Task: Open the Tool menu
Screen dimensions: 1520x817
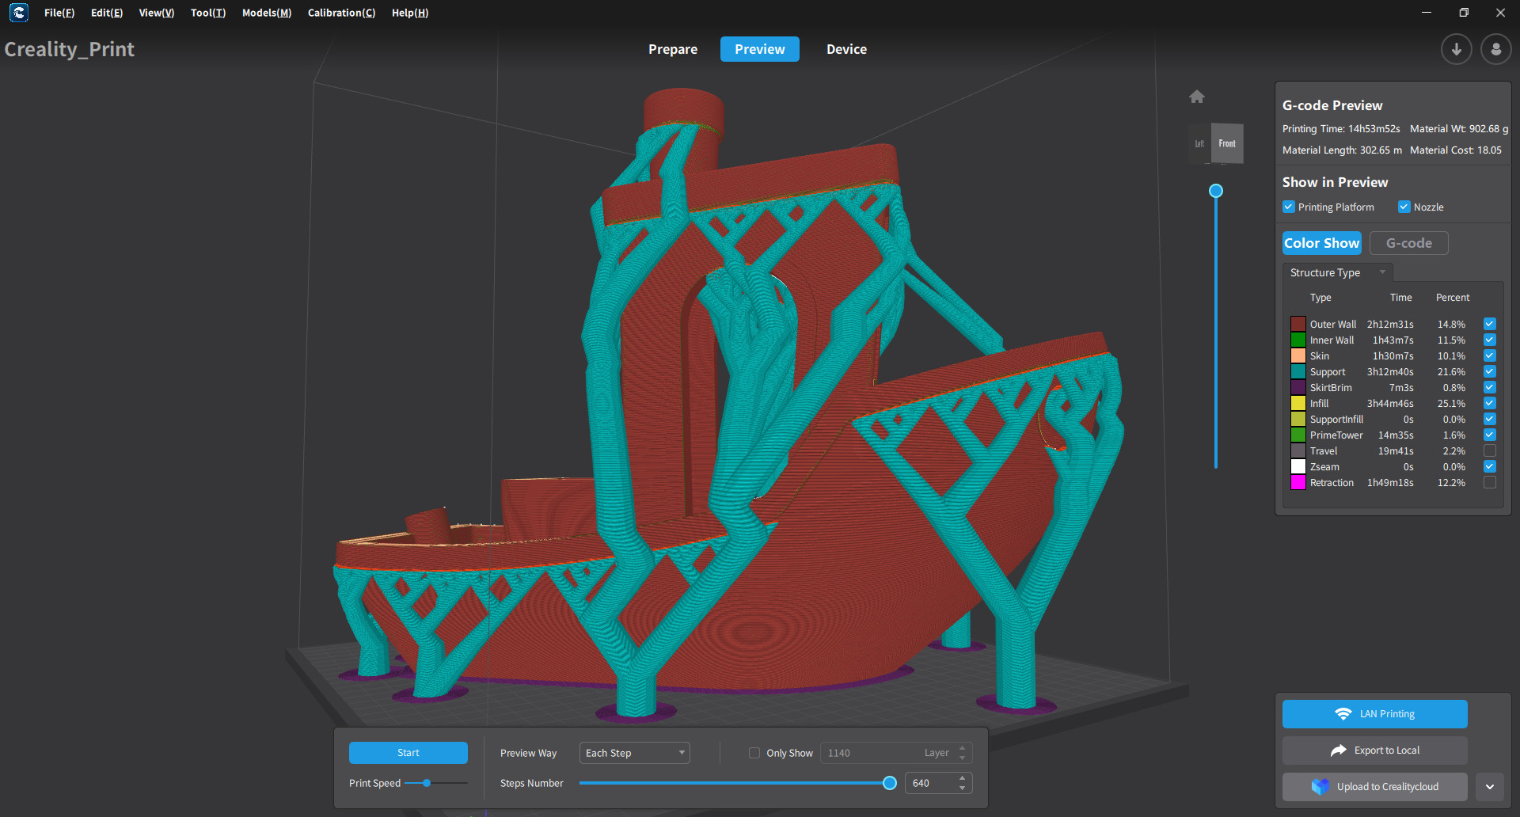Action: click(208, 13)
